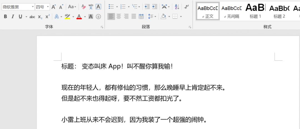This screenshot has width=300, height=129.
Task: Toggle underline formatting
Action: tap(20, 17)
